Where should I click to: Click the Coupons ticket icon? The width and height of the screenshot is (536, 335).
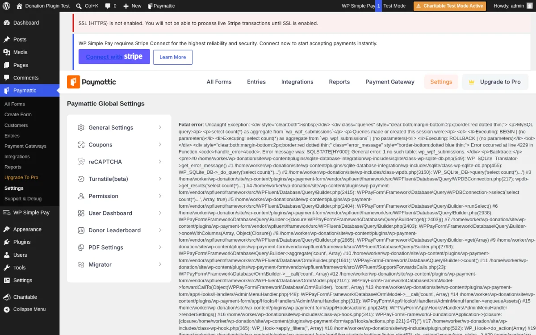81,145
